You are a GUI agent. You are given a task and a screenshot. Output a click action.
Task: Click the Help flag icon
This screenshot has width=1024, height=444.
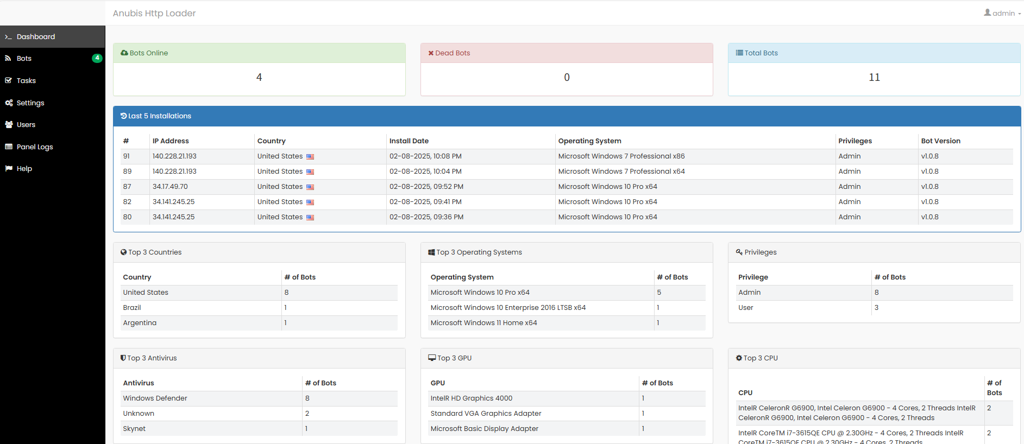(9, 168)
